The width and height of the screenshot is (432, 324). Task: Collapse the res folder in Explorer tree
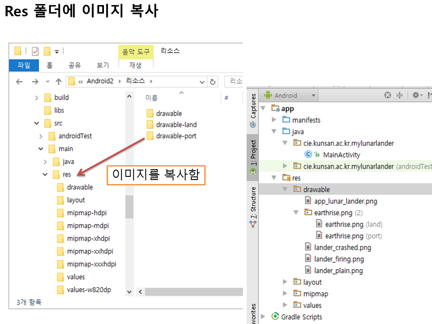tap(45, 175)
